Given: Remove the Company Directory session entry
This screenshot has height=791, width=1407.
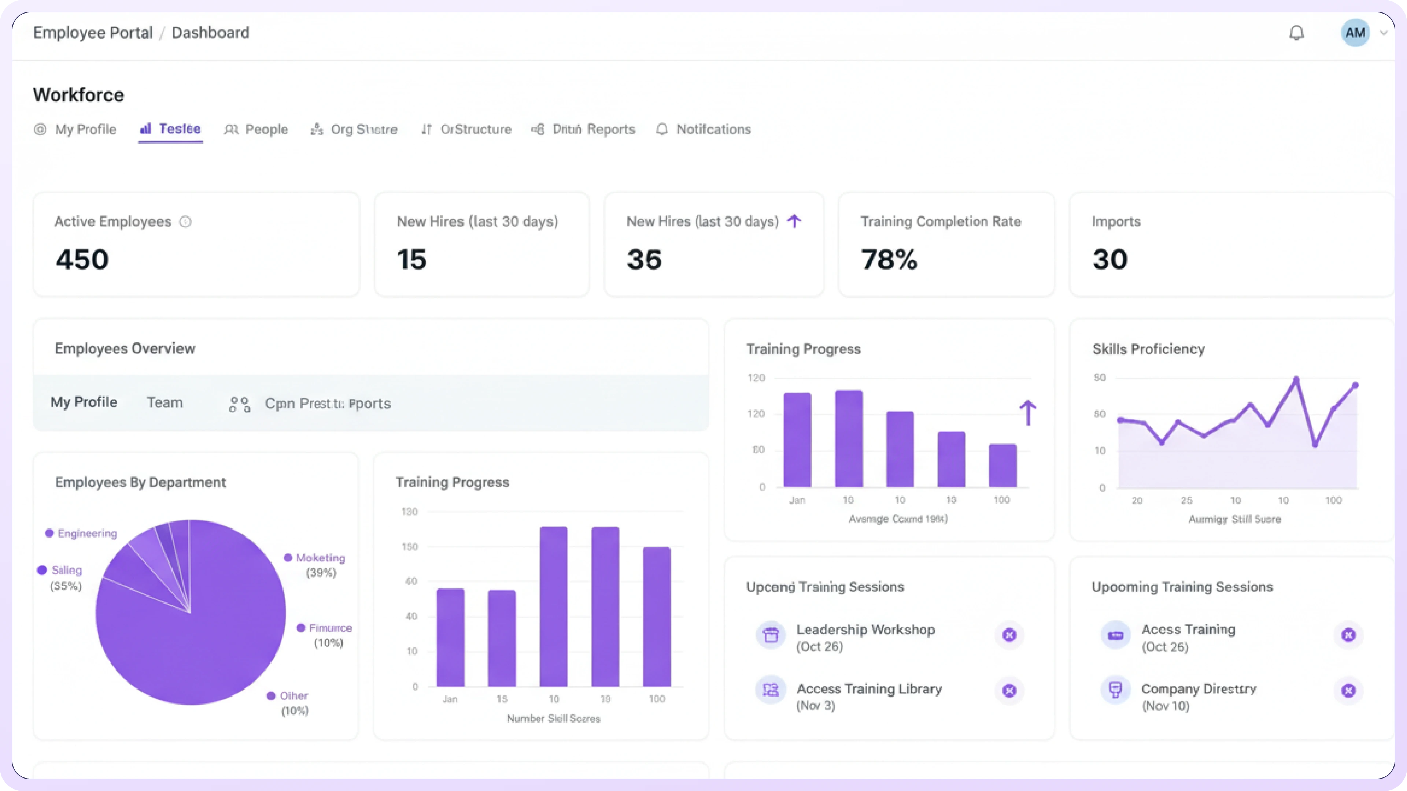Looking at the screenshot, I should (1348, 691).
